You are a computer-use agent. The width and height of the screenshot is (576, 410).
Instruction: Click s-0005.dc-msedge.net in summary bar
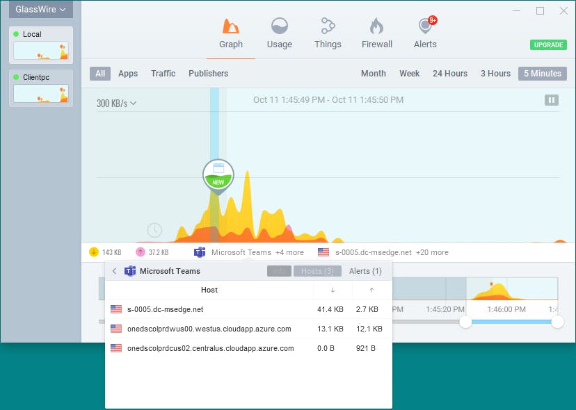coord(374,252)
